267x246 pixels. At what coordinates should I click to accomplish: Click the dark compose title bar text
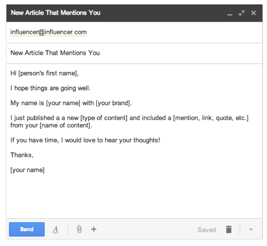(56, 13)
